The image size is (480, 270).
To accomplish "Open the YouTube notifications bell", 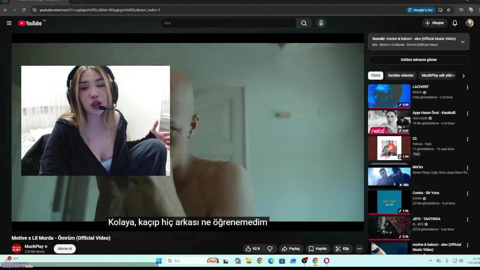I will pyautogui.click(x=455, y=23).
